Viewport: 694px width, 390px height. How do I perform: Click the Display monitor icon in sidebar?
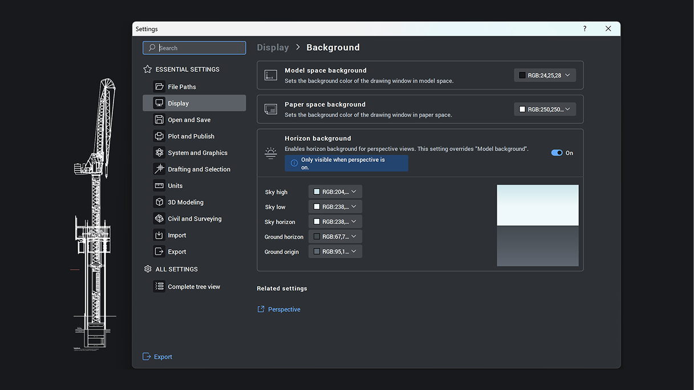click(159, 103)
